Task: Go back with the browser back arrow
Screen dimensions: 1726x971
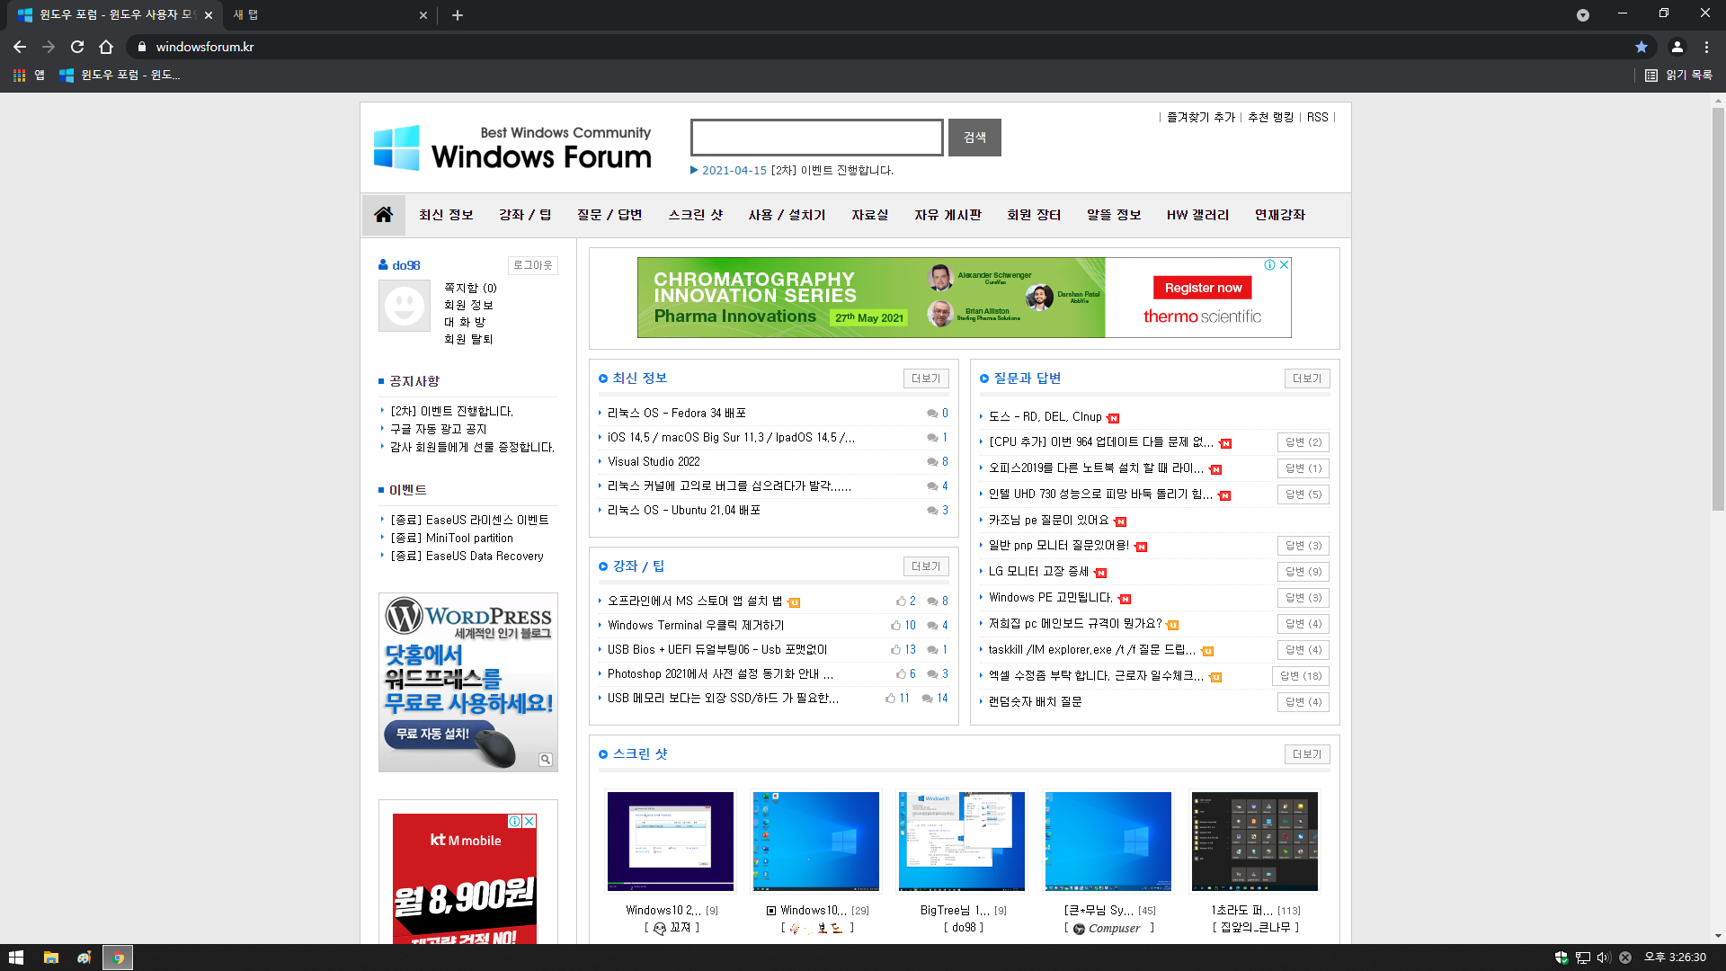Action: coord(20,47)
